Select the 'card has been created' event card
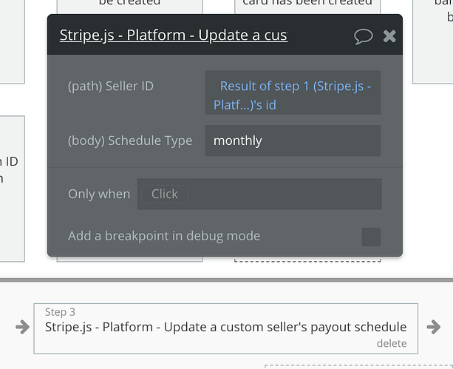The height and width of the screenshot is (369, 453). pyautogui.click(x=307, y=4)
